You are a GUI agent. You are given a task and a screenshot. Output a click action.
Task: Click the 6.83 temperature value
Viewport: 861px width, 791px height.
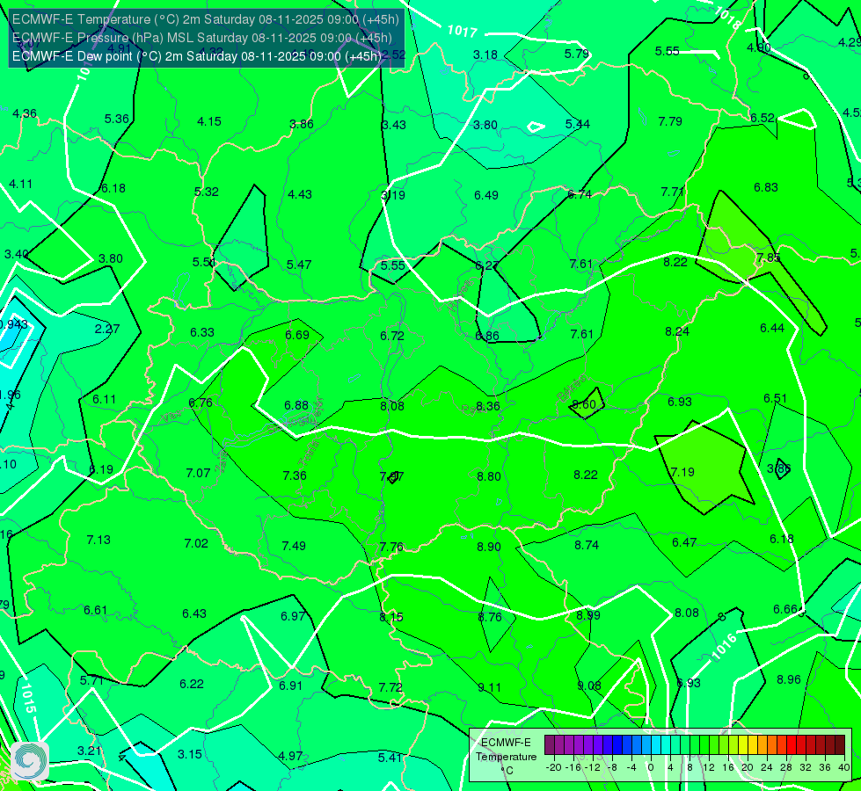click(x=765, y=188)
